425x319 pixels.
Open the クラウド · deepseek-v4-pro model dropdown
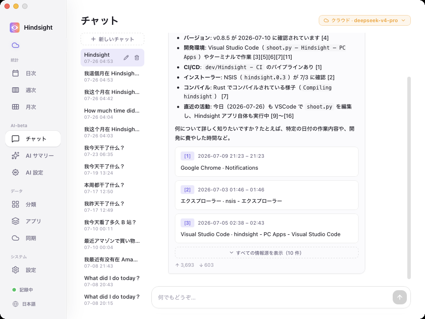364,20
